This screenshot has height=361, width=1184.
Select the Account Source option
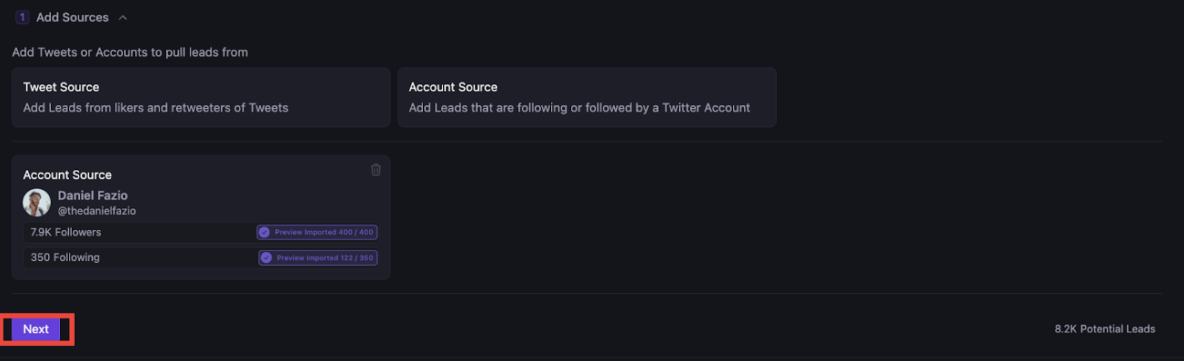587,97
